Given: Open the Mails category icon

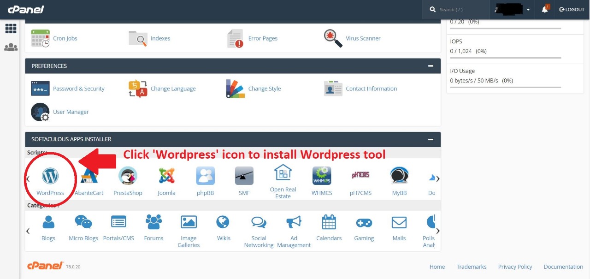Looking at the screenshot, I should click(x=399, y=222).
